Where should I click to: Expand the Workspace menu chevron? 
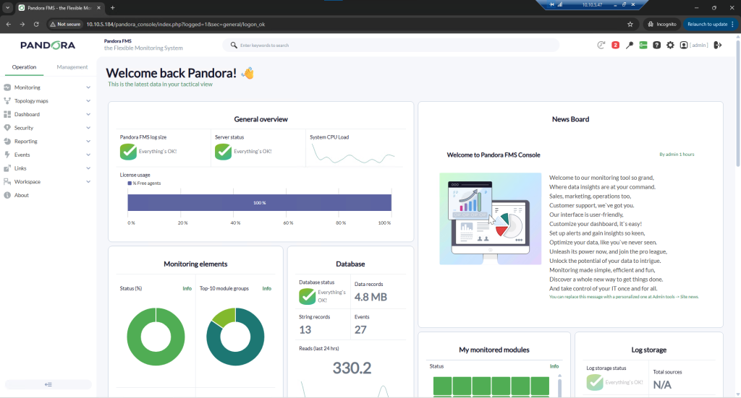point(88,181)
